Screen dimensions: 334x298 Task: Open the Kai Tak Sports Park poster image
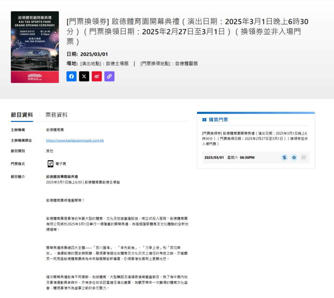[x=35, y=47]
